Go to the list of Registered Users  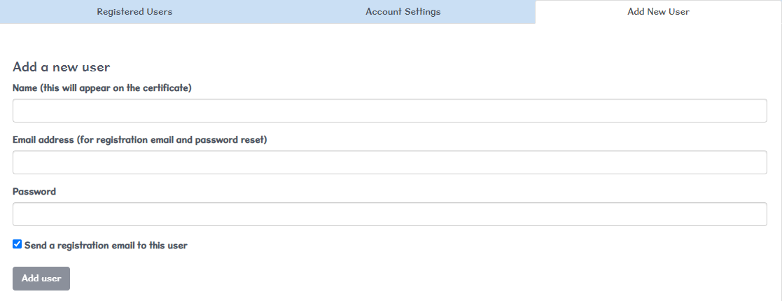[x=134, y=11]
